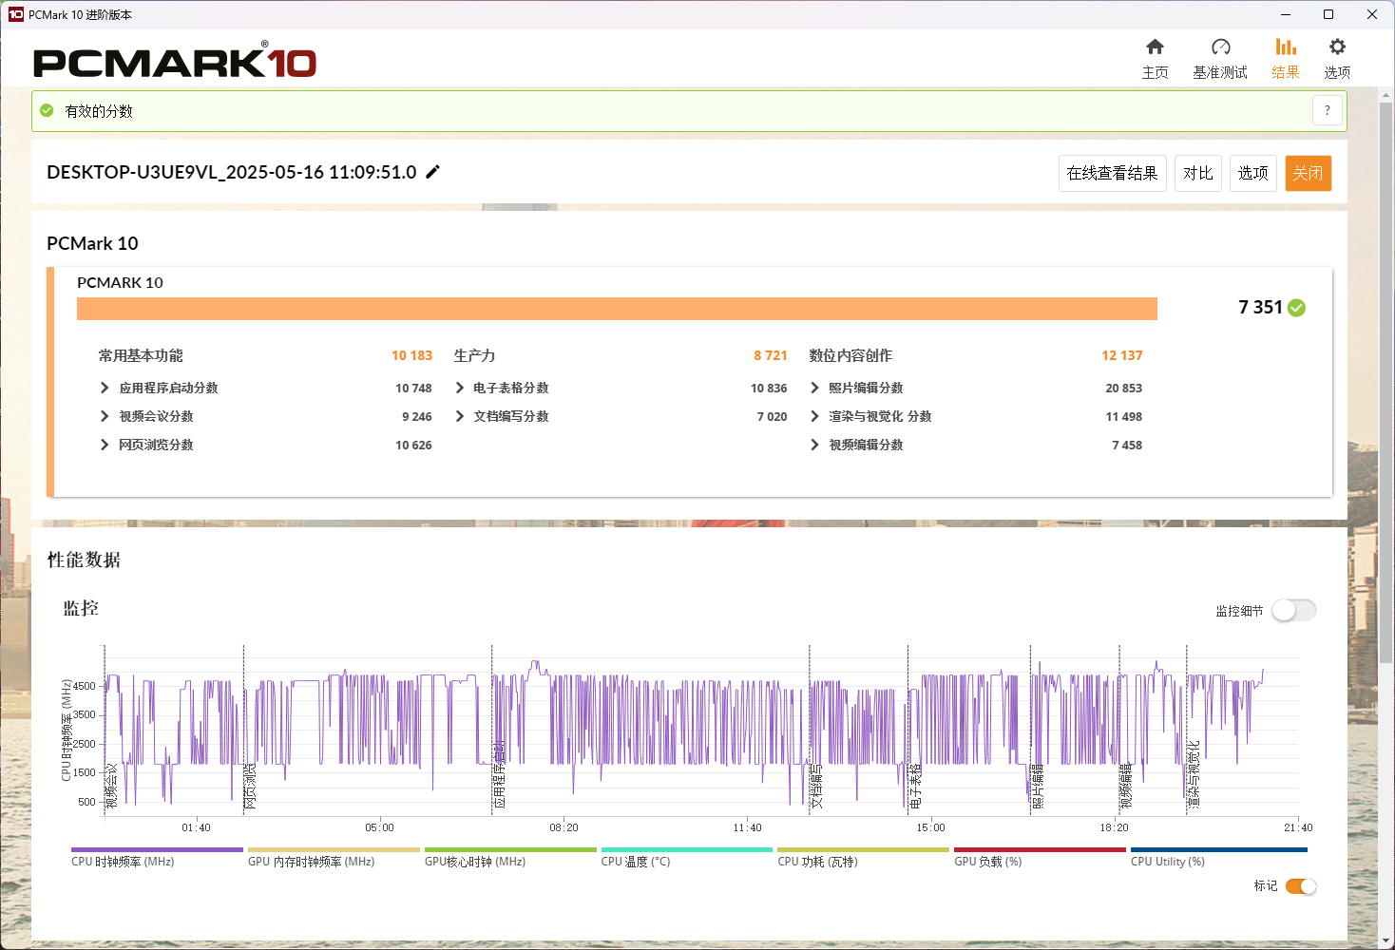Click the 数位内容创作 score 12 137
Image resolution: width=1395 pixels, height=950 pixels.
1122,355
